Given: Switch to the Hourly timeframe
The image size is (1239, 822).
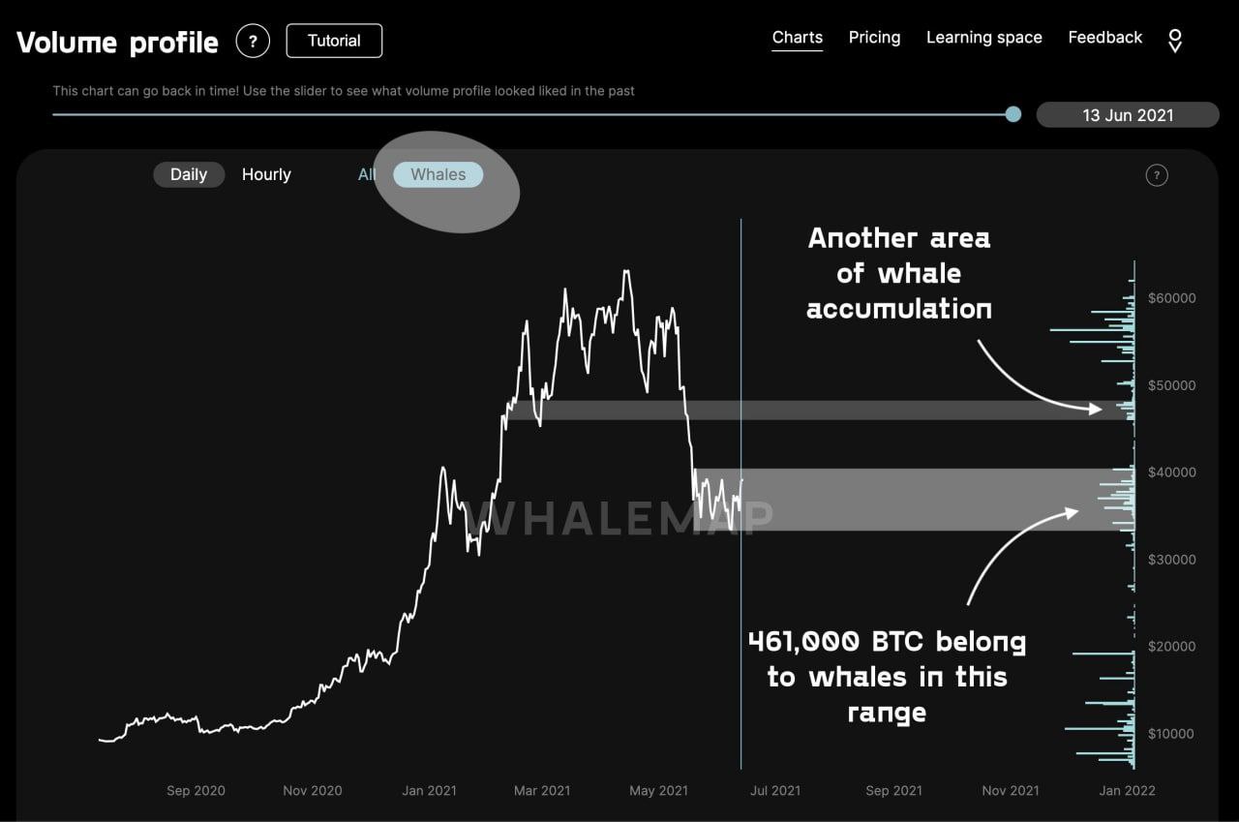Looking at the screenshot, I should click(x=266, y=174).
